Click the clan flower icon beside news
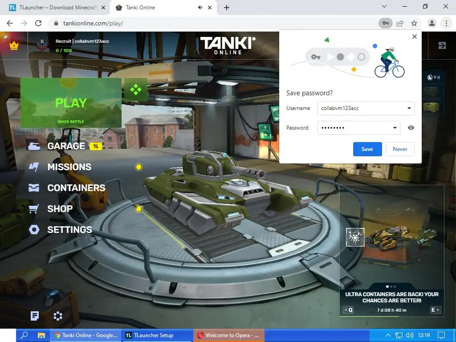This screenshot has width=456, height=342. tap(58, 316)
